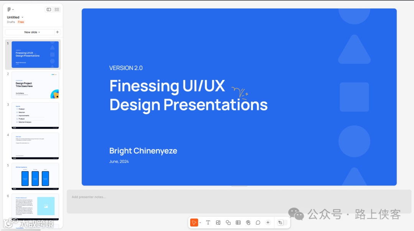Viewport: 414px width, 231px height.
Task: Expand the Figma logo menu chevron
Action: [x=13, y=10]
